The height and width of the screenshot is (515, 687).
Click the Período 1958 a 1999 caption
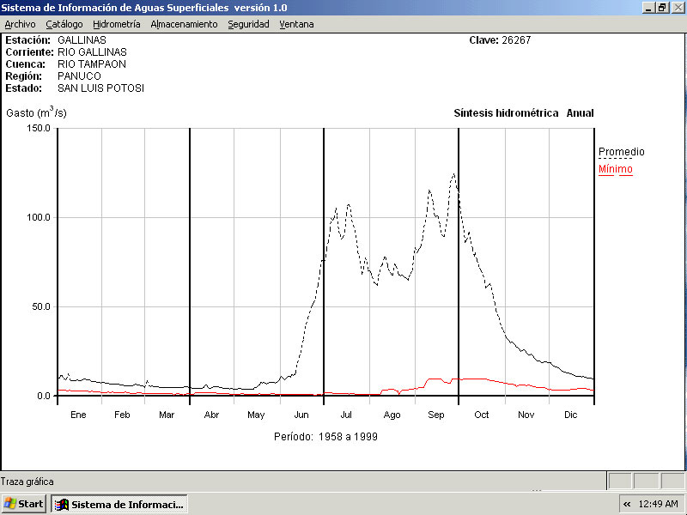[x=325, y=437]
